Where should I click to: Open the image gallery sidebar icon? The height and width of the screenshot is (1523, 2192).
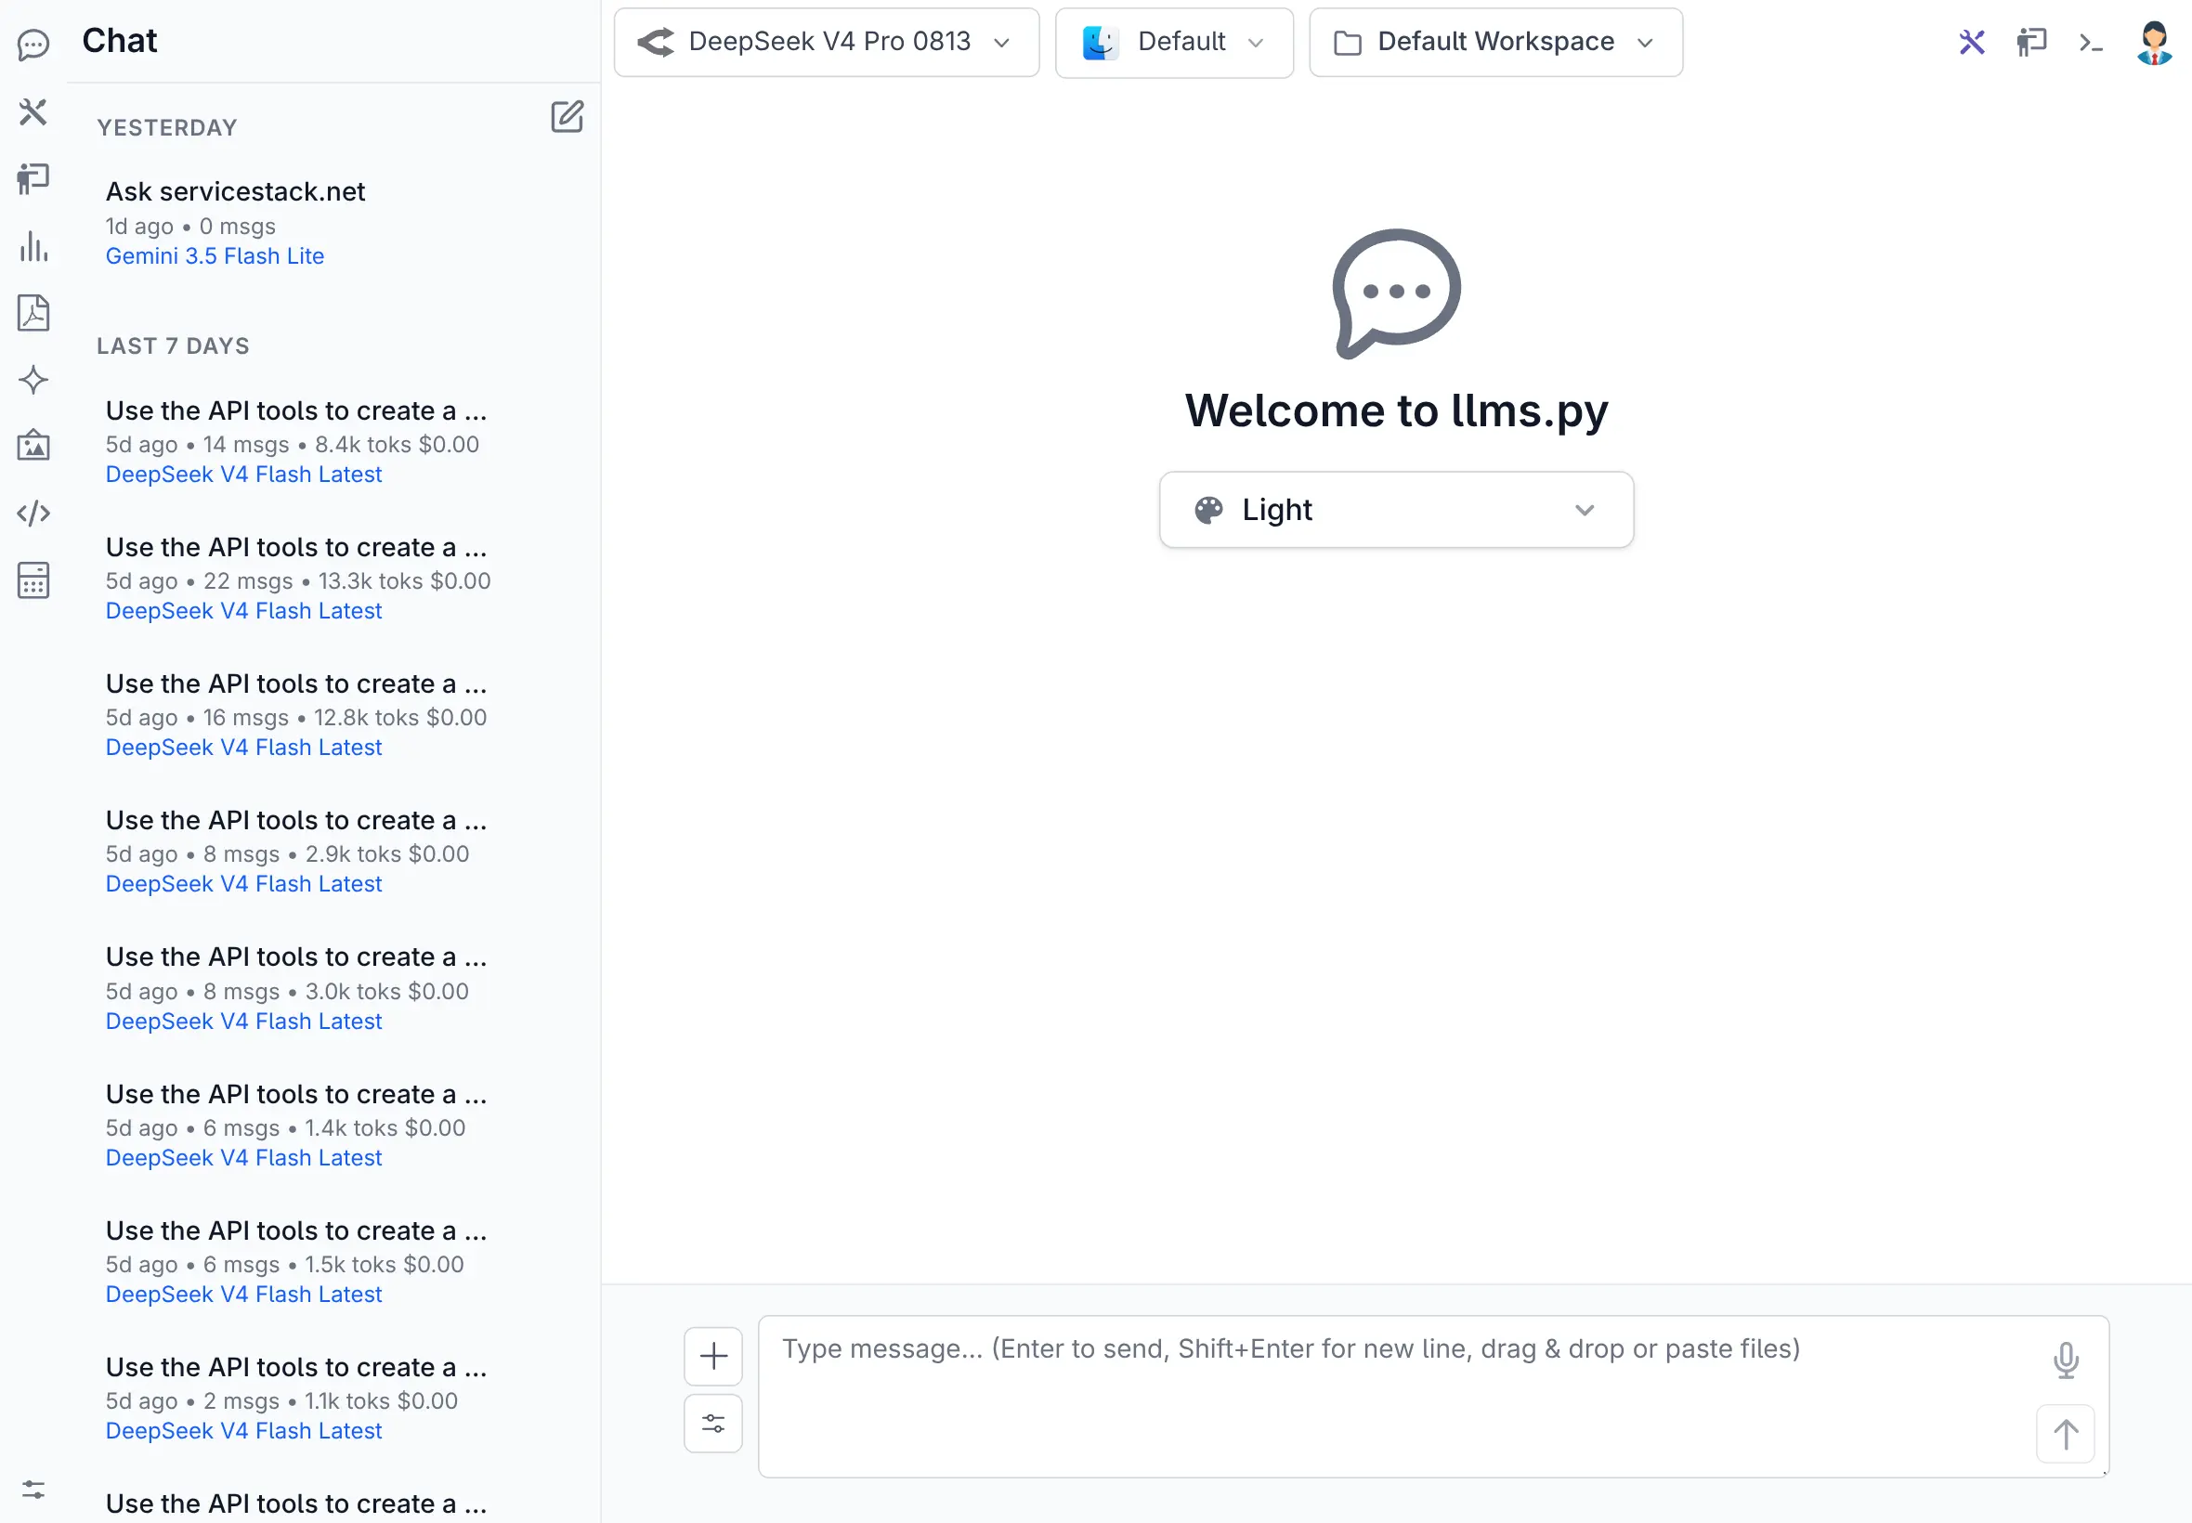[33, 446]
